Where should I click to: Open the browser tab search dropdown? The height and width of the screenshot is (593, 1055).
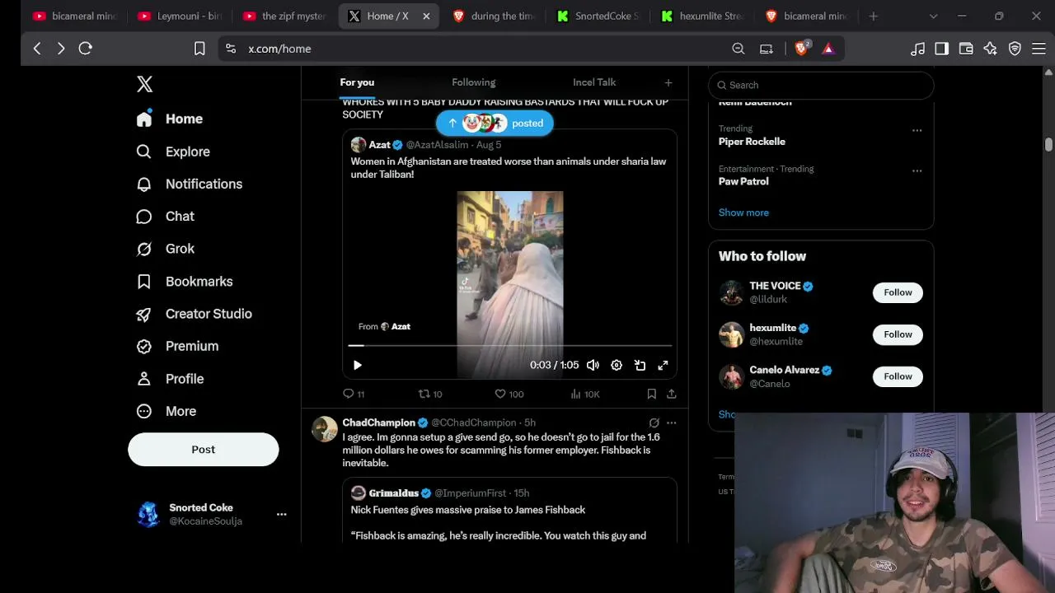point(933,16)
